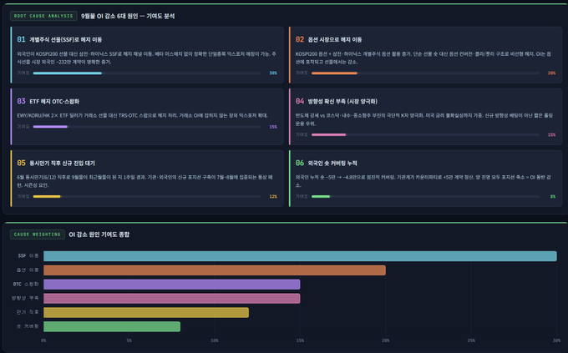Open card title '외국인 숏 커버링 누적'

(x=332, y=164)
